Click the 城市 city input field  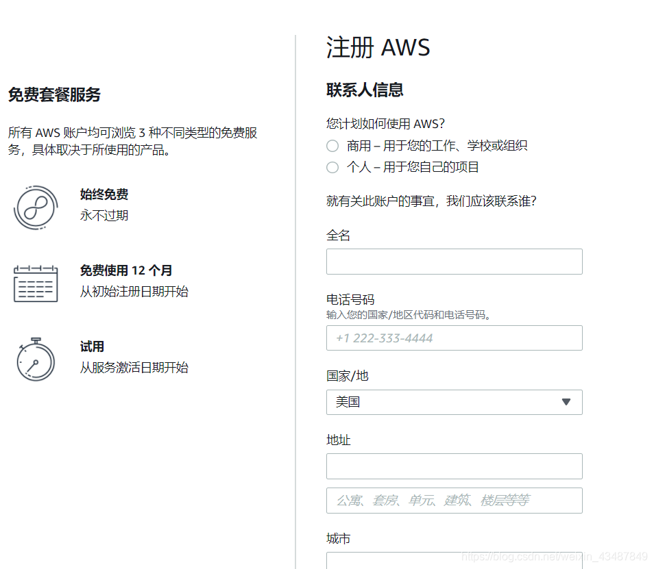tap(455, 560)
